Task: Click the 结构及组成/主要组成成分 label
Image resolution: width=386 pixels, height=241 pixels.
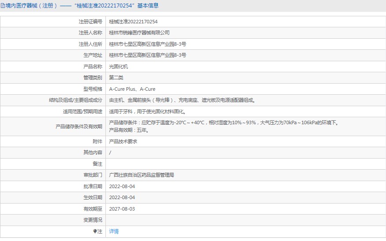Action: (x=75, y=100)
